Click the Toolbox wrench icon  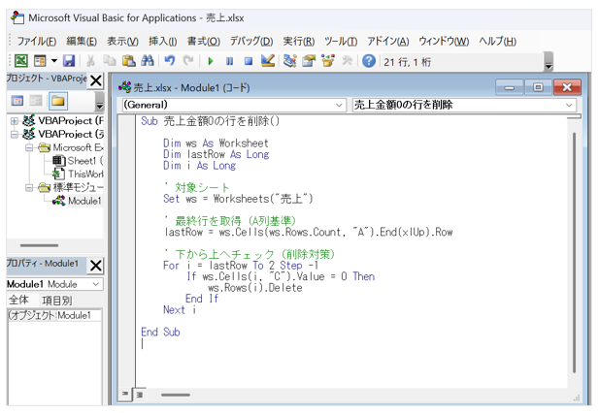click(x=347, y=61)
